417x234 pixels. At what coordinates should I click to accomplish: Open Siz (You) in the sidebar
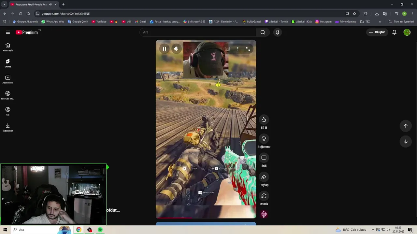click(x=8, y=111)
